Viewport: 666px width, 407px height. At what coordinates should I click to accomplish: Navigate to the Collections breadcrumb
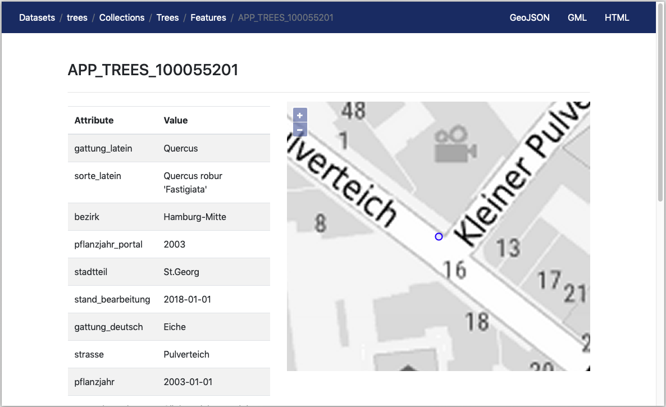(x=122, y=17)
